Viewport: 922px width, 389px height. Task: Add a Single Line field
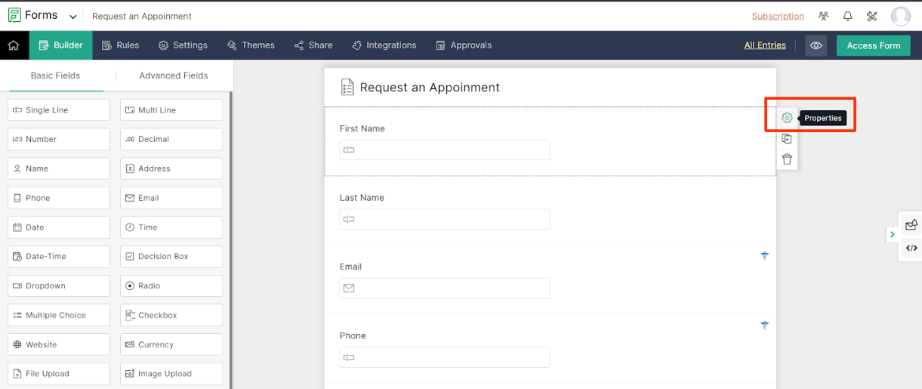[59, 110]
